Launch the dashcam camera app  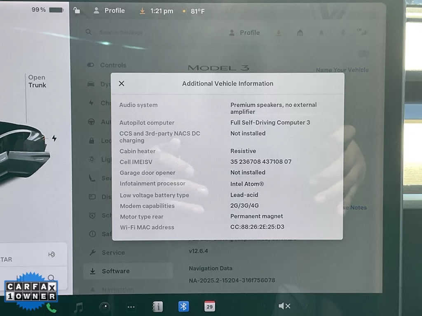105,307
